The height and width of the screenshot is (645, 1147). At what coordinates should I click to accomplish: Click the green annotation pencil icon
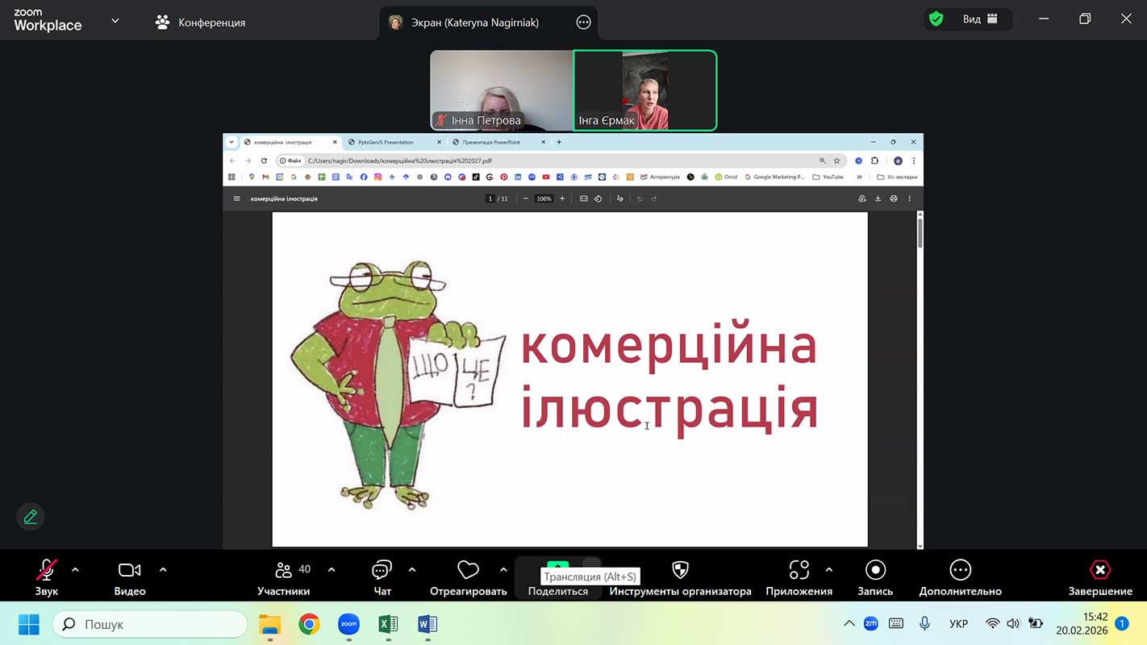coord(31,517)
